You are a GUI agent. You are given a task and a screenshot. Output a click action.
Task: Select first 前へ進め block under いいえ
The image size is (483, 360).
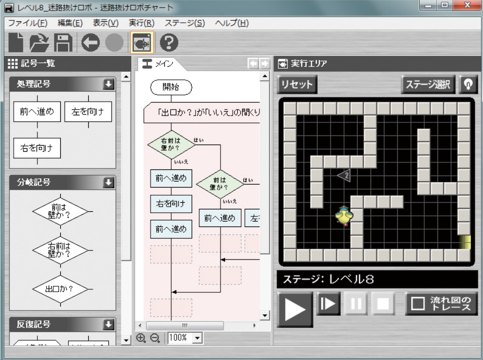coord(171,178)
